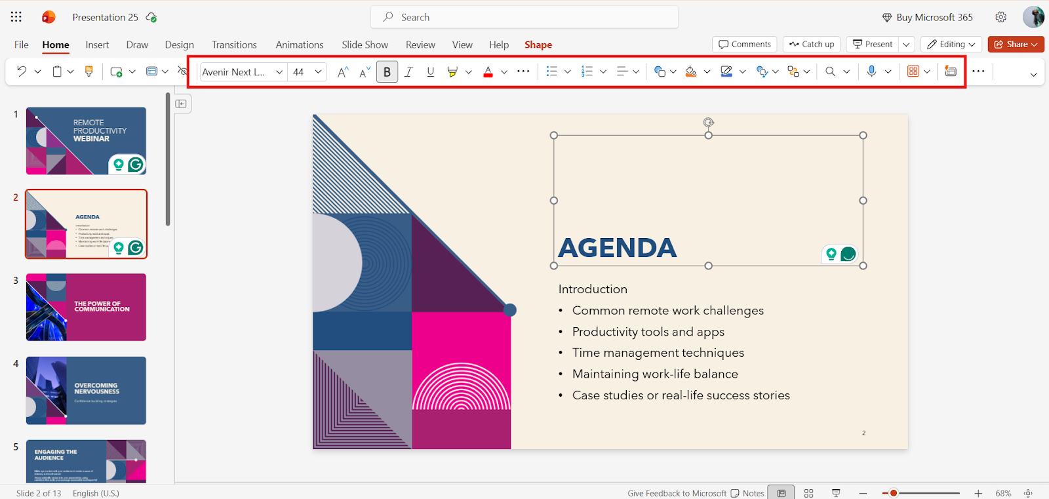Toggle Underline formatting
1049x499 pixels.
tap(430, 72)
